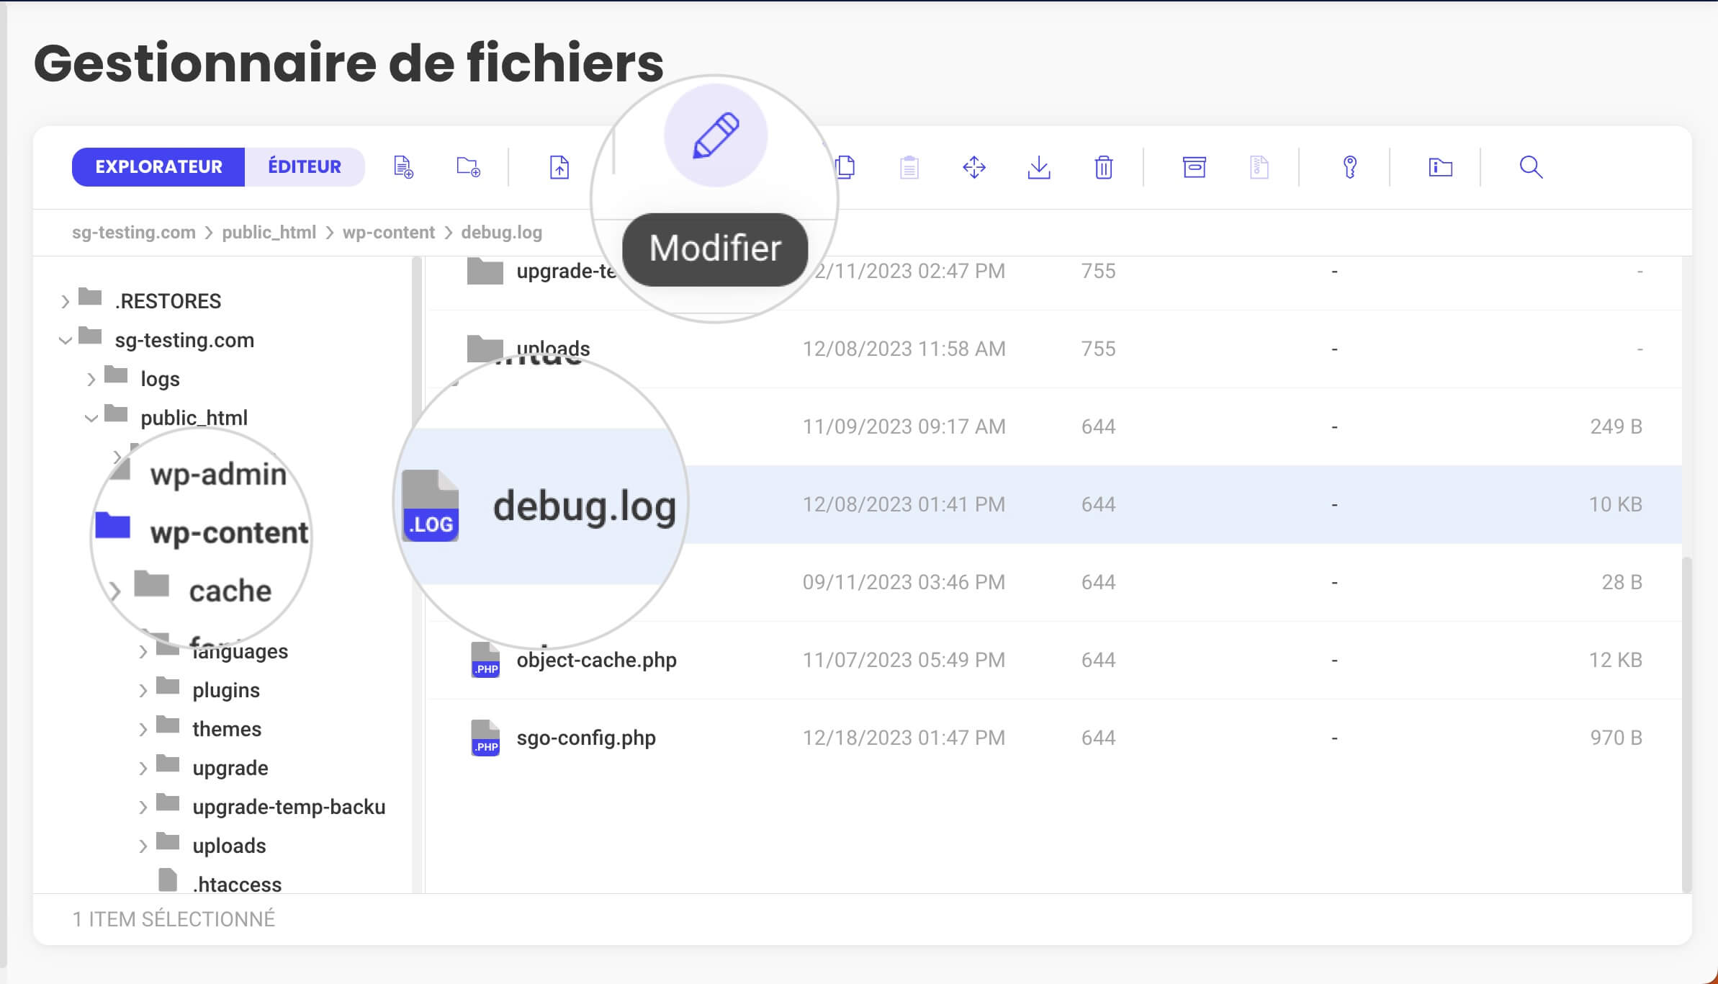
Task: Click the PHP icon of object-cache.php
Action: click(485, 660)
